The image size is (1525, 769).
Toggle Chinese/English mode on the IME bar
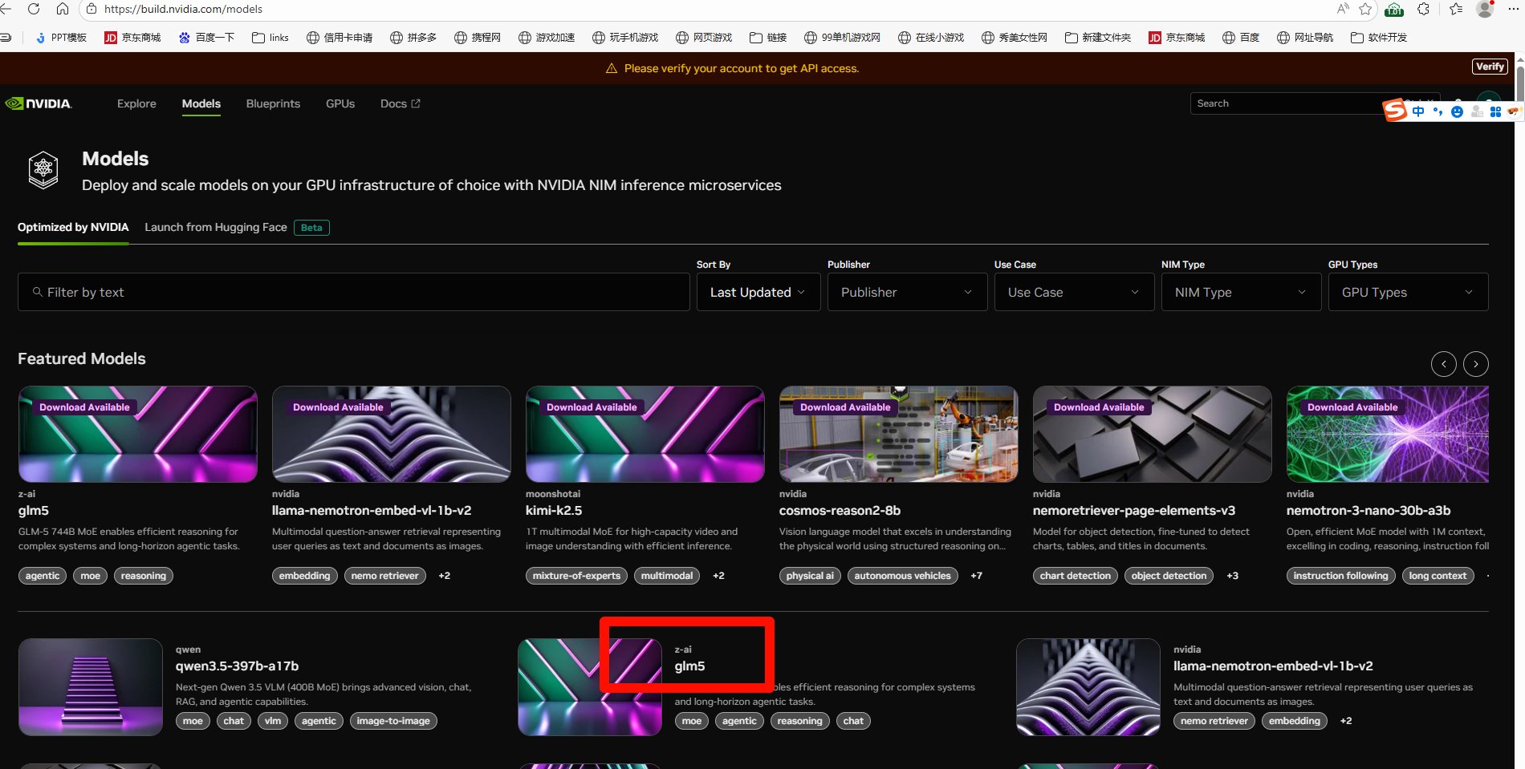coord(1418,111)
